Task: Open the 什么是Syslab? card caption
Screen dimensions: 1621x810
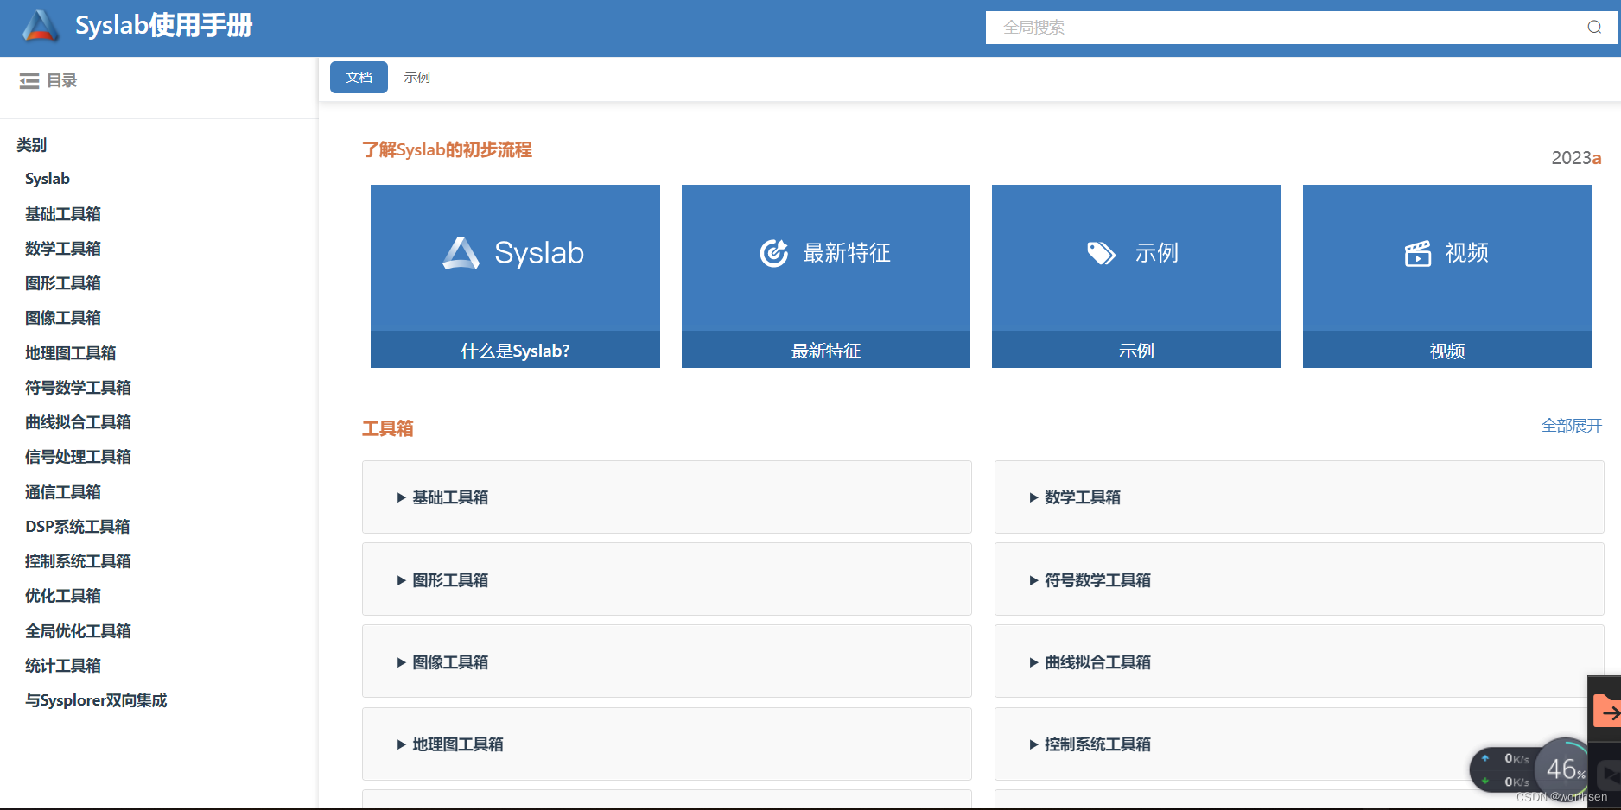Action: tap(515, 351)
